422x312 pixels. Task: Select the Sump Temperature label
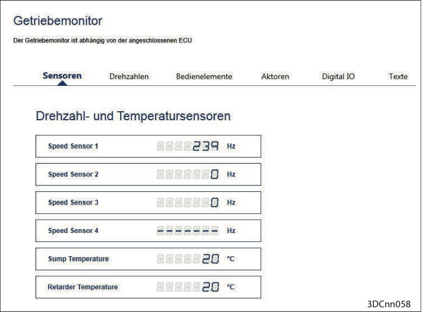(78, 259)
